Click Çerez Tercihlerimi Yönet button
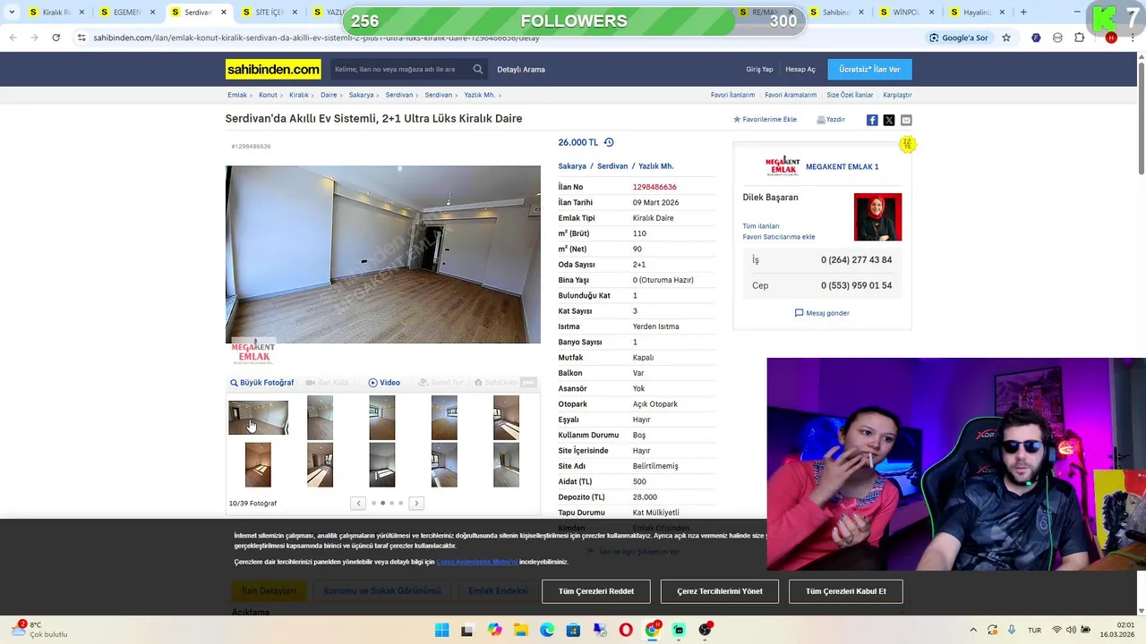The width and height of the screenshot is (1146, 644). (x=720, y=591)
